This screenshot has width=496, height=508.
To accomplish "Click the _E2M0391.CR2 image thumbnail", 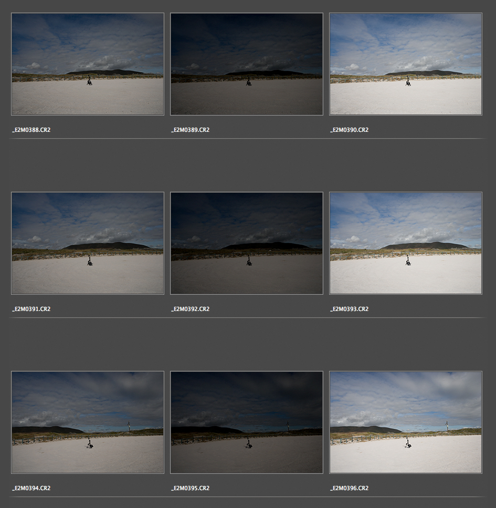I will click(87, 243).
